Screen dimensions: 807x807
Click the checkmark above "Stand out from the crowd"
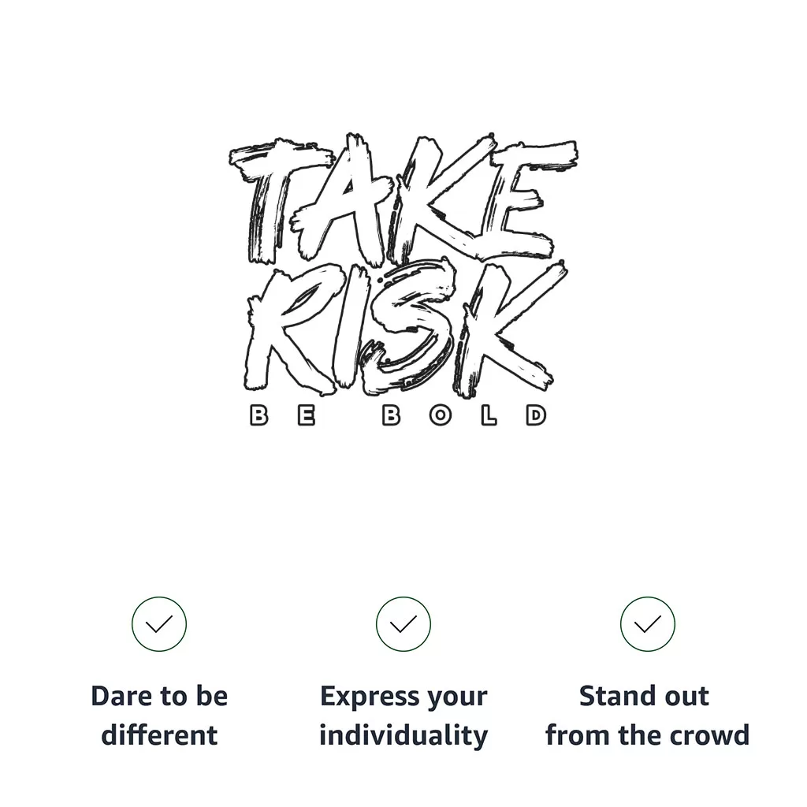point(648,624)
